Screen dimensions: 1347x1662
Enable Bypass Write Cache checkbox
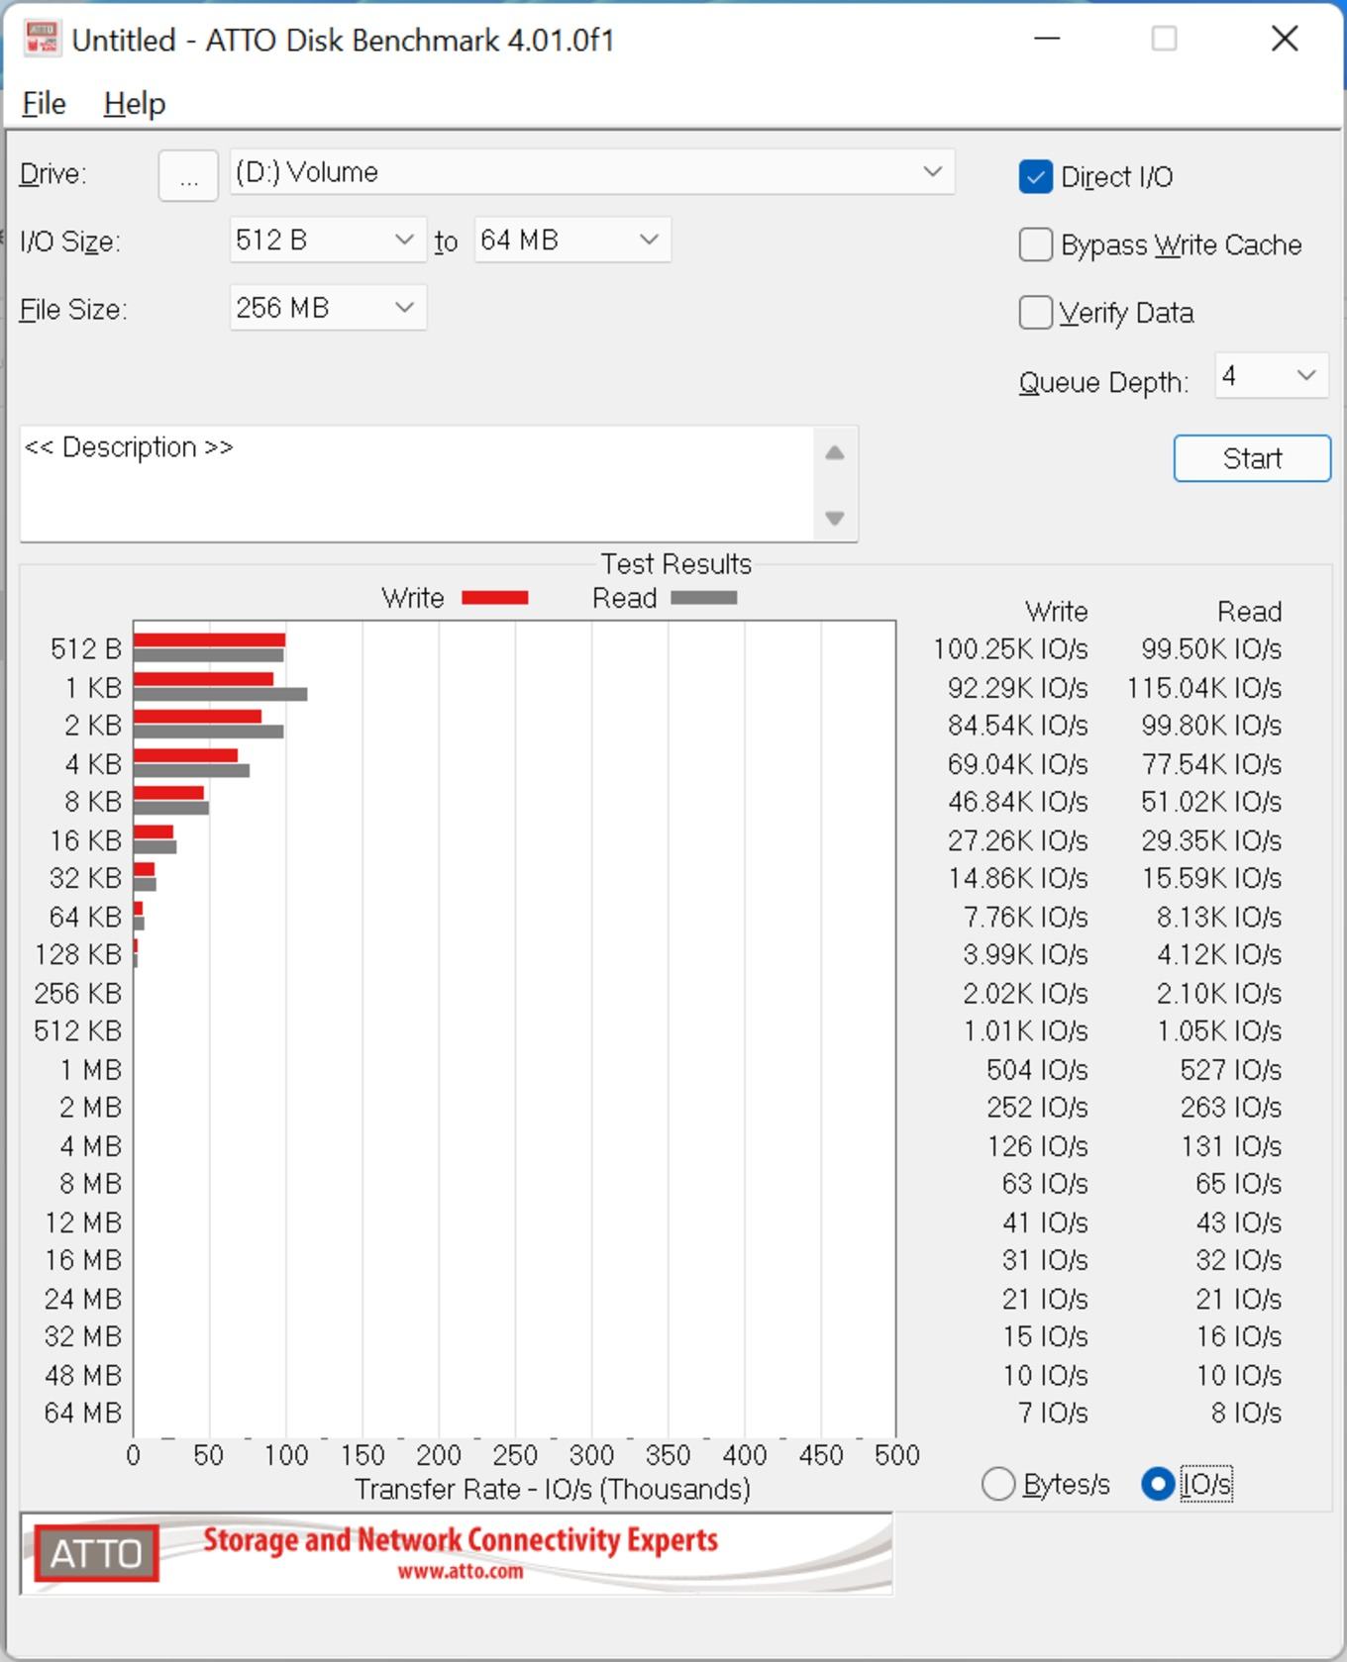tap(1035, 244)
